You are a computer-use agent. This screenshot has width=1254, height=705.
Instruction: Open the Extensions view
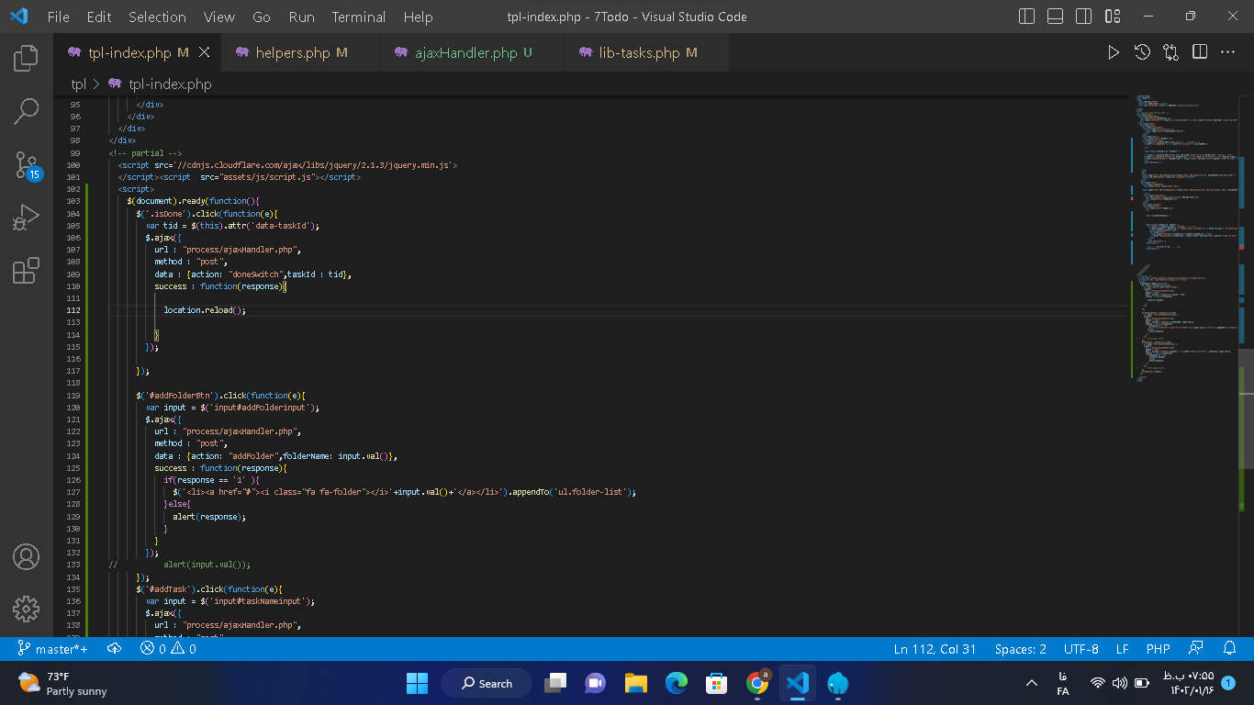click(26, 271)
